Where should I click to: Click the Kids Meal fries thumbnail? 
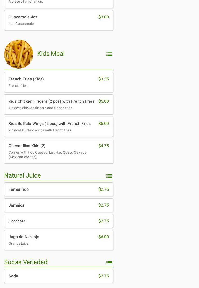(19, 54)
